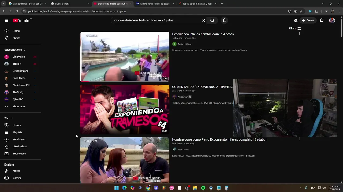Image resolution: width=343 pixels, height=192 pixels.
Task: Go back to the previous page
Action: [x=4, y=11]
